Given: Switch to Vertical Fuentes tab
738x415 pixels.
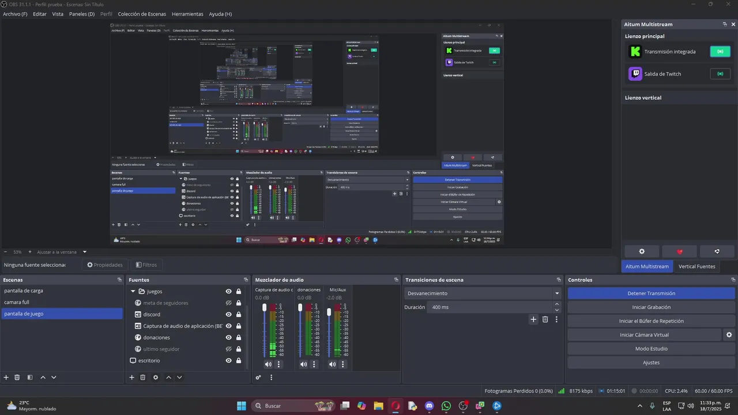Looking at the screenshot, I should (696, 266).
